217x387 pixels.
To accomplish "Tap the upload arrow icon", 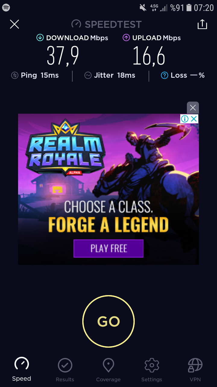I will (x=126, y=38).
